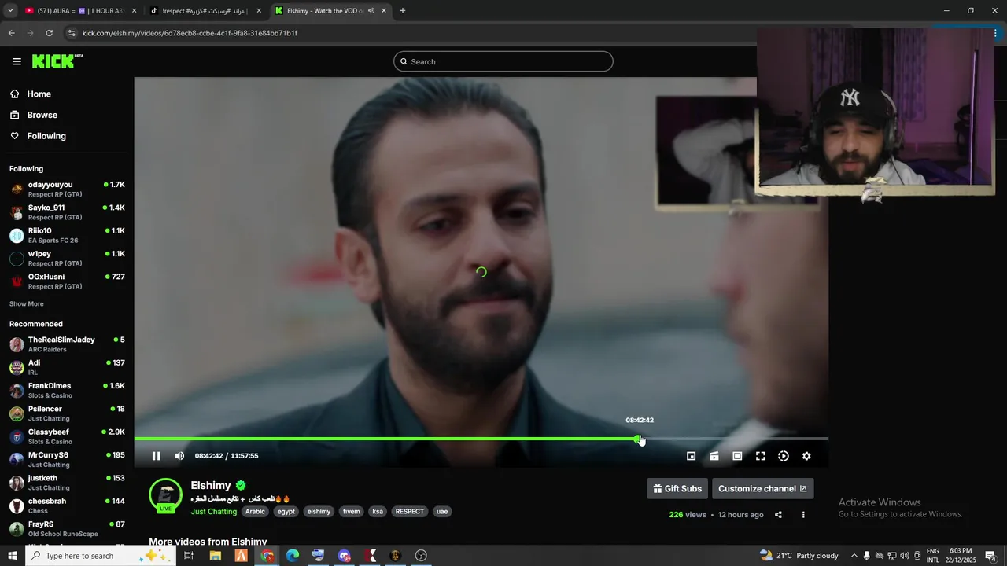The height and width of the screenshot is (566, 1007).
Task: Go back in the browser
Action: click(x=11, y=33)
